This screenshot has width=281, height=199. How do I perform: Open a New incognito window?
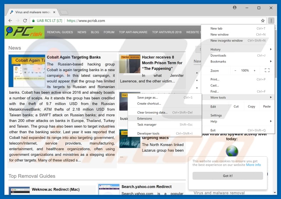pyautogui.click(x=238, y=40)
